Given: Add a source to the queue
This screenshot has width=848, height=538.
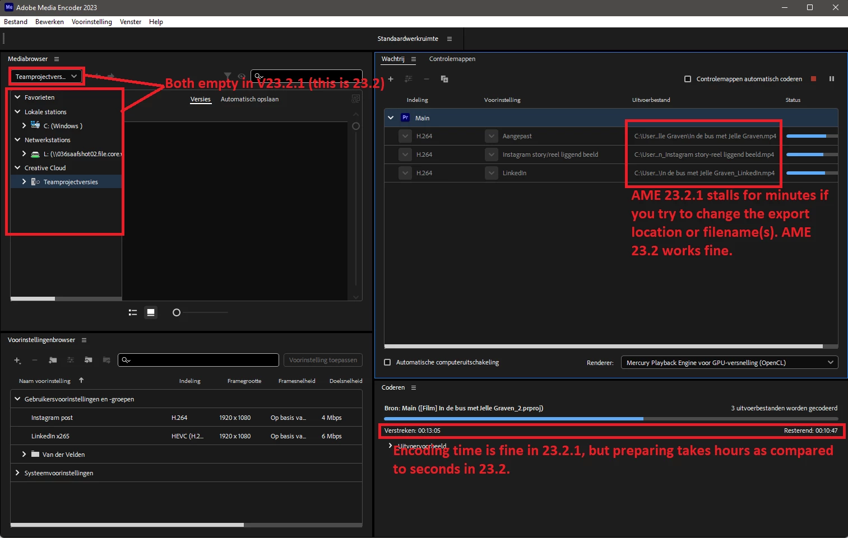Looking at the screenshot, I should coord(391,79).
